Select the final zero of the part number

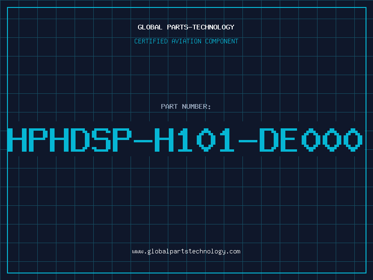click(353, 140)
